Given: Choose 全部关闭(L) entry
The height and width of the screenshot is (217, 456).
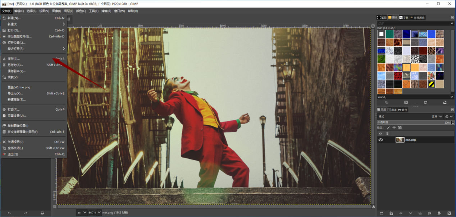Looking at the screenshot, I should coord(33,148).
